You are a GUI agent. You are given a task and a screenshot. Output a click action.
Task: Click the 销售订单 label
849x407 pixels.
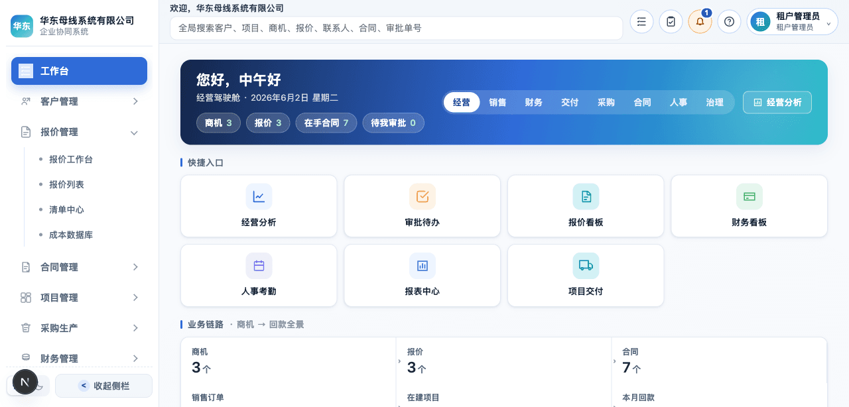click(x=208, y=398)
